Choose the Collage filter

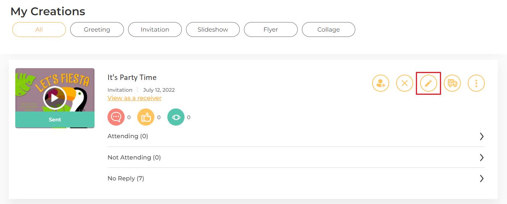point(329,29)
